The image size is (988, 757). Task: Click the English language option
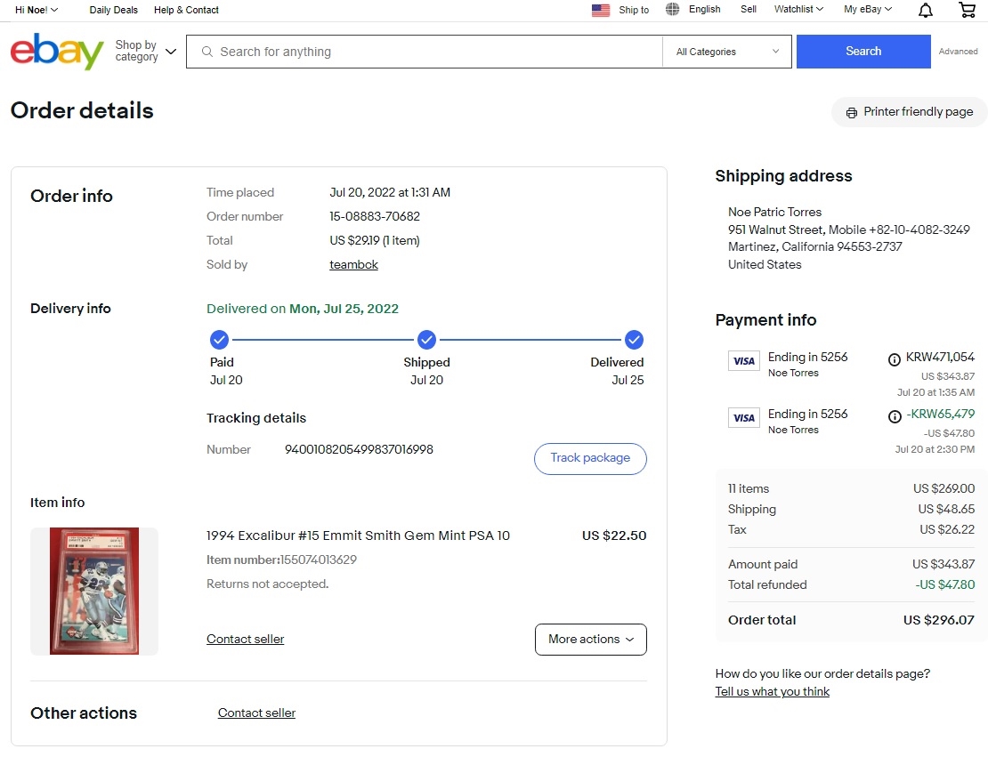tap(704, 10)
